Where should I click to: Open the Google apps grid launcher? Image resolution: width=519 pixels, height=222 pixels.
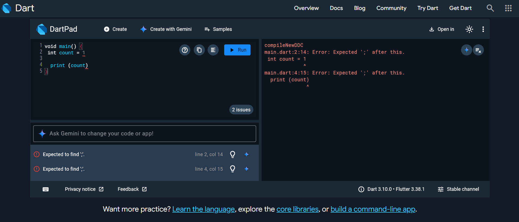pos(508,8)
